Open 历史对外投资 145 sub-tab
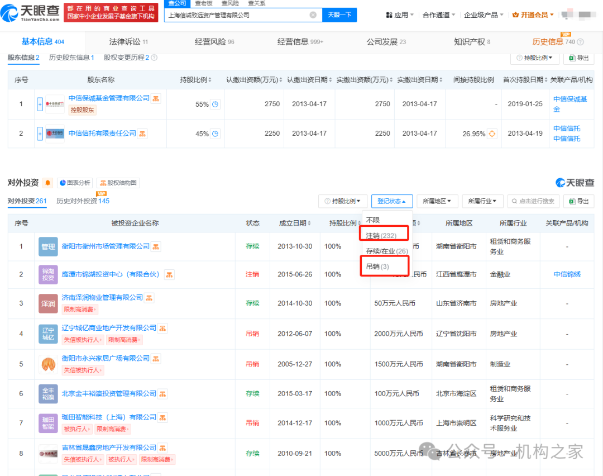This screenshot has height=476, width=603. pyautogui.click(x=83, y=201)
